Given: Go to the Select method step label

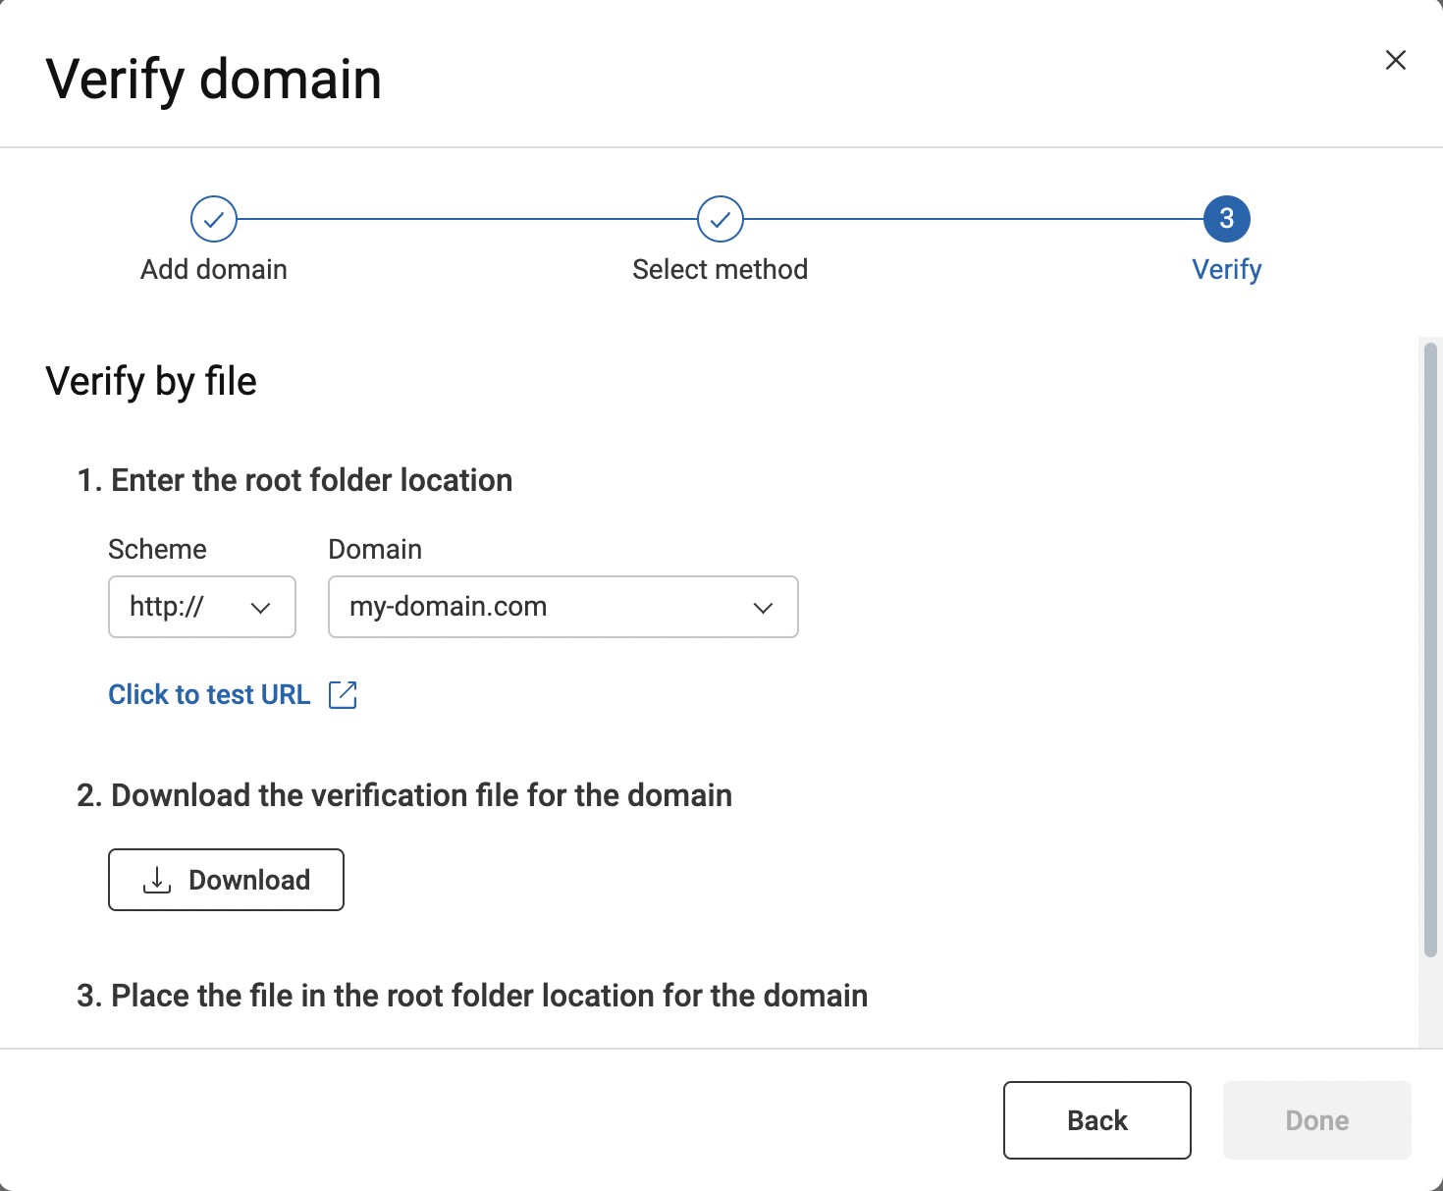Looking at the screenshot, I should [x=720, y=269].
